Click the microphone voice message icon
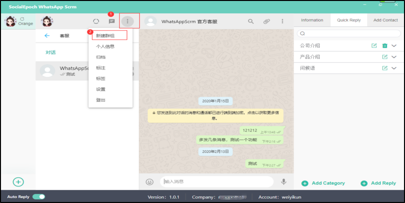 tap(284, 182)
